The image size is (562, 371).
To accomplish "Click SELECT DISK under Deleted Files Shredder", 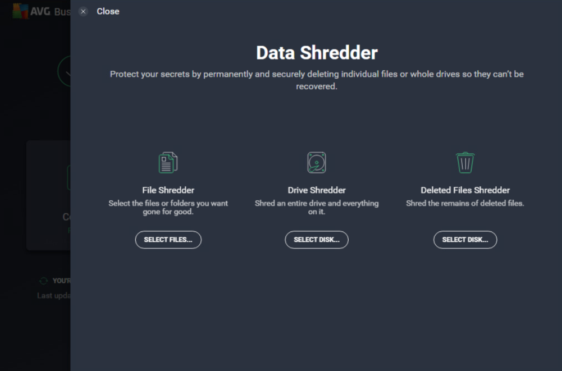I will [x=465, y=240].
